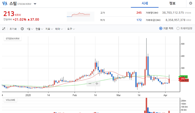Viewport: 195px width, 113px height.
Task: Zoom in chart with plus button
Action: (97, 84)
